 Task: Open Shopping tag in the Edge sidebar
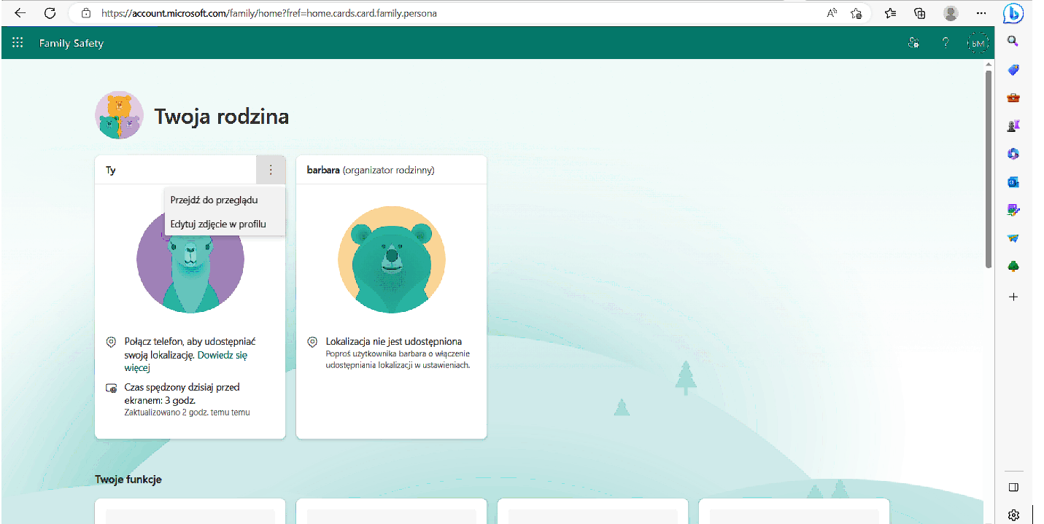tap(1013, 70)
